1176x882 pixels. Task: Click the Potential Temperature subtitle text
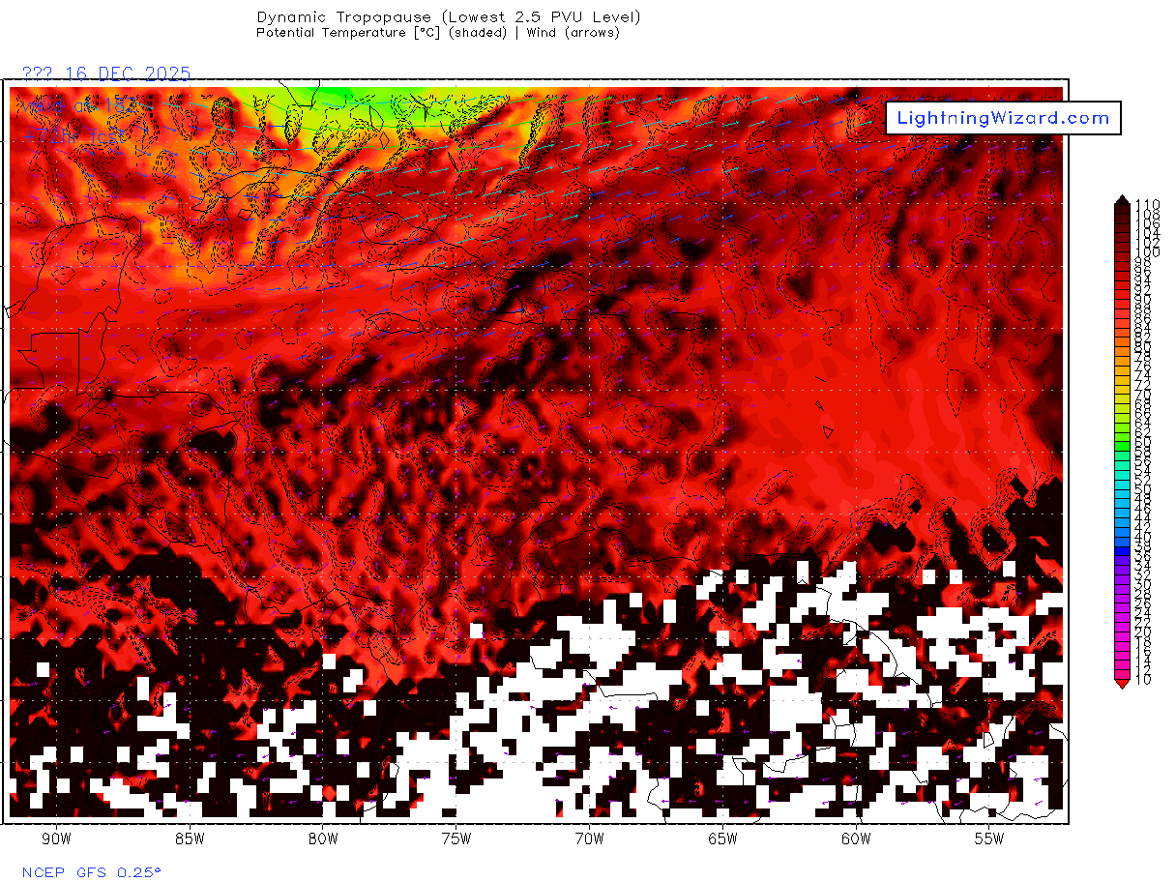[437, 33]
